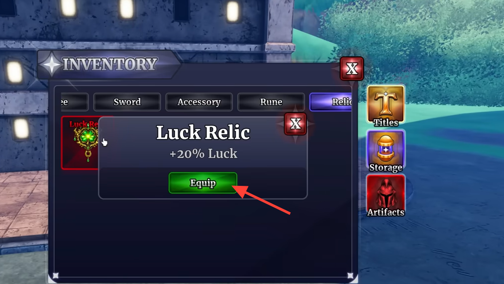Click the +20% Luck stat text

[x=203, y=153]
